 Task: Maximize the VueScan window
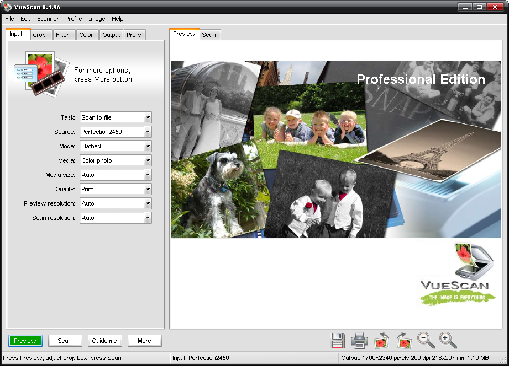[x=479, y=7]
